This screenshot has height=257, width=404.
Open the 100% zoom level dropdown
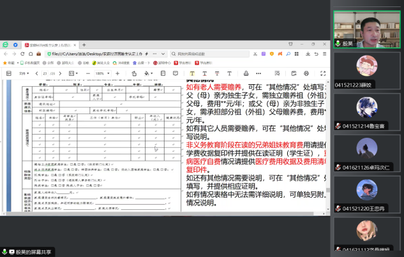102,73
